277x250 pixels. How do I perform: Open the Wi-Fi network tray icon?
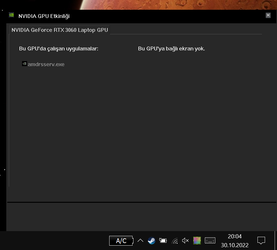(x=175, y=241)
